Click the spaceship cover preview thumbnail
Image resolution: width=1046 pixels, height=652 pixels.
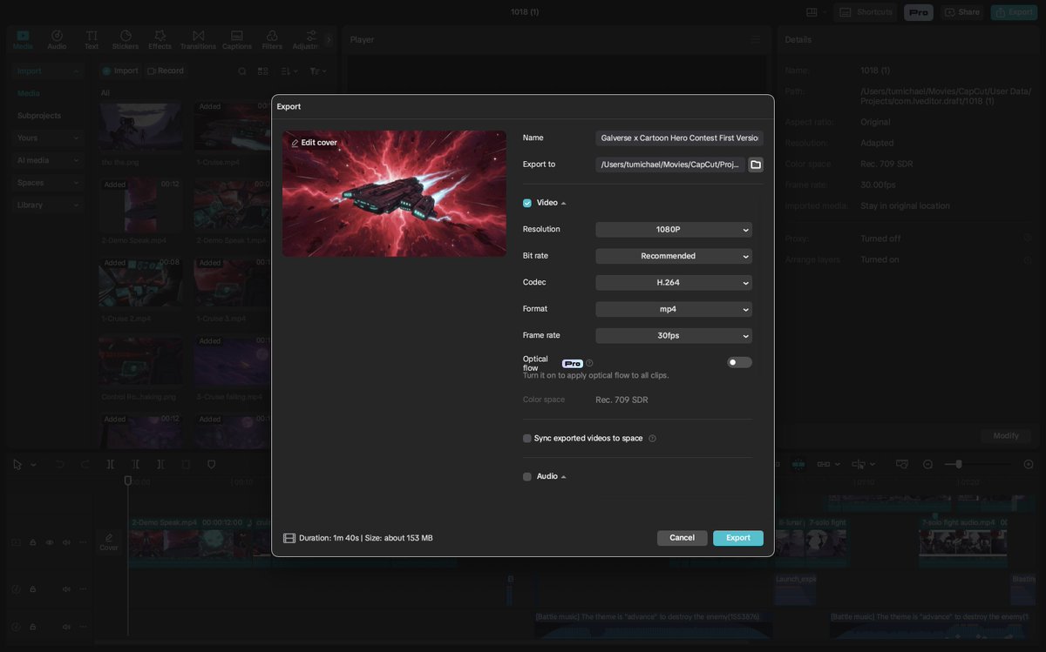tap(394, 193)
